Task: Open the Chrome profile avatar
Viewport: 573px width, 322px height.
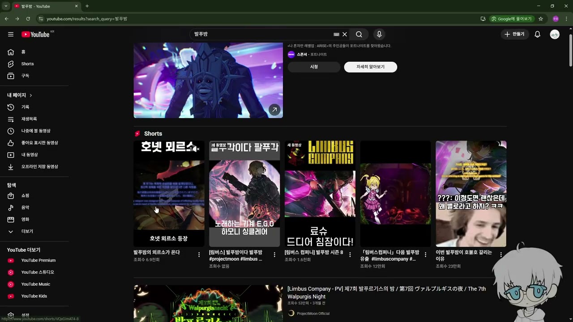Action: click(556, 19)
